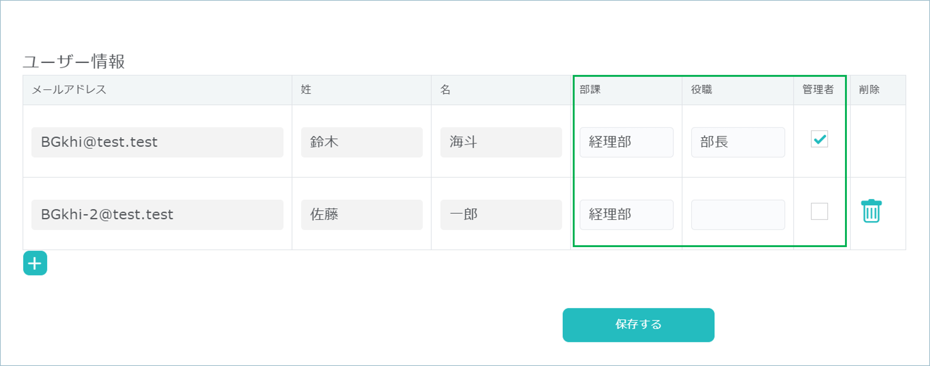The height and width of the screenshot is (366, 930).
Task: Click the 管理者 column header
Action: point(818,90)
